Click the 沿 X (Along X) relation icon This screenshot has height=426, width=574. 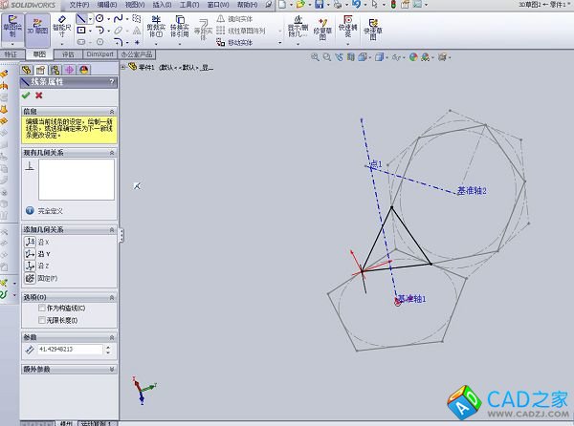point(29,242)
